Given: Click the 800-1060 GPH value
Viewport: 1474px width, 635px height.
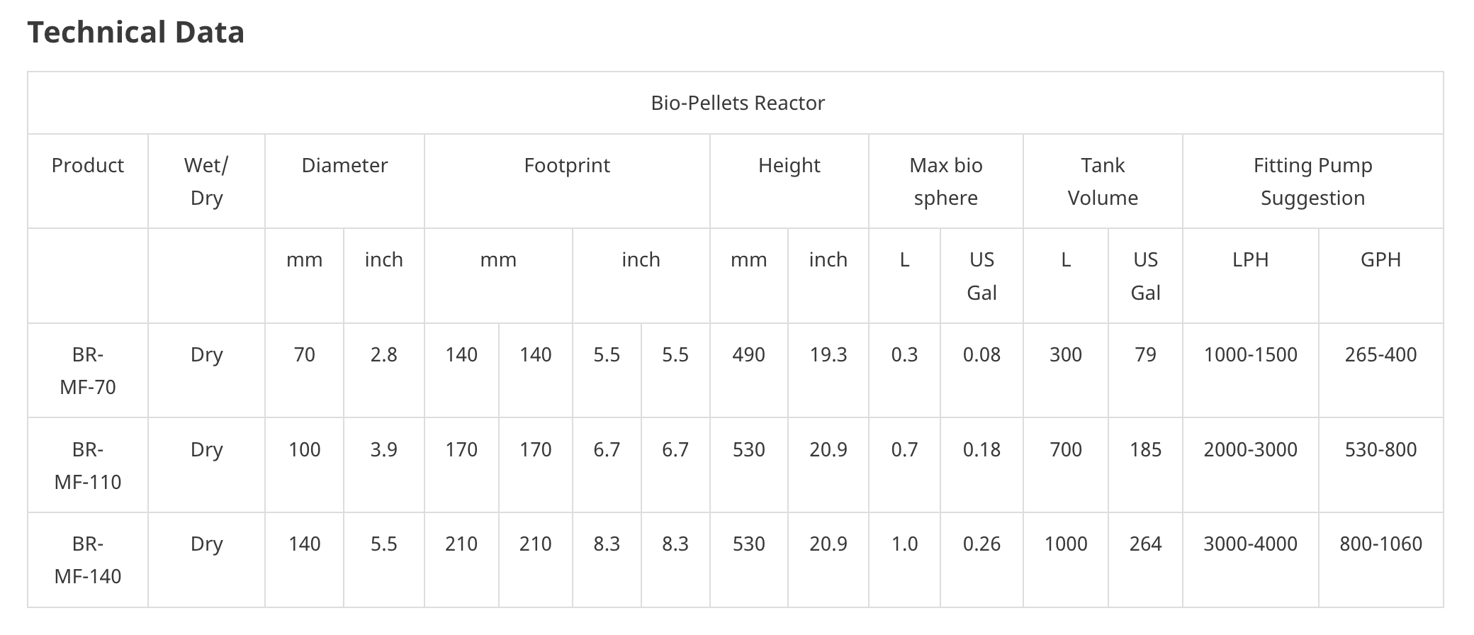Looking at the screenshot, I should click(1381, 544).
